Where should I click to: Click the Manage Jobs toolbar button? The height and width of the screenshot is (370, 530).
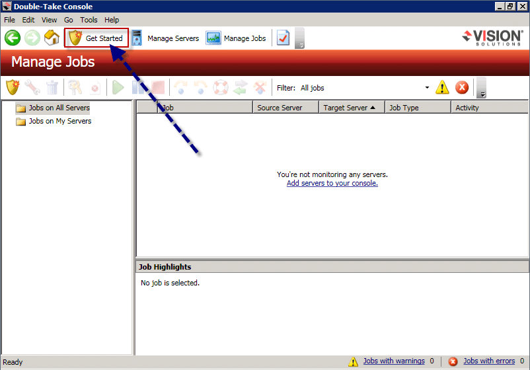tap(237, 38)
